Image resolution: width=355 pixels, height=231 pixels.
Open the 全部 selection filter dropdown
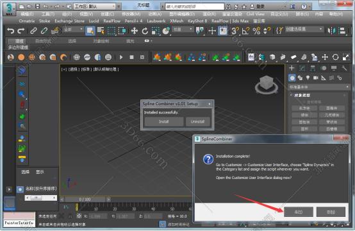click(74, 30)
